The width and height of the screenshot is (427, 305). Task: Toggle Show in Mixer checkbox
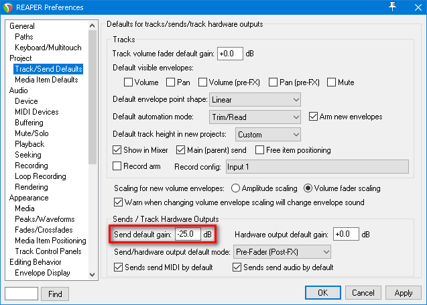[x=117, y=150]
